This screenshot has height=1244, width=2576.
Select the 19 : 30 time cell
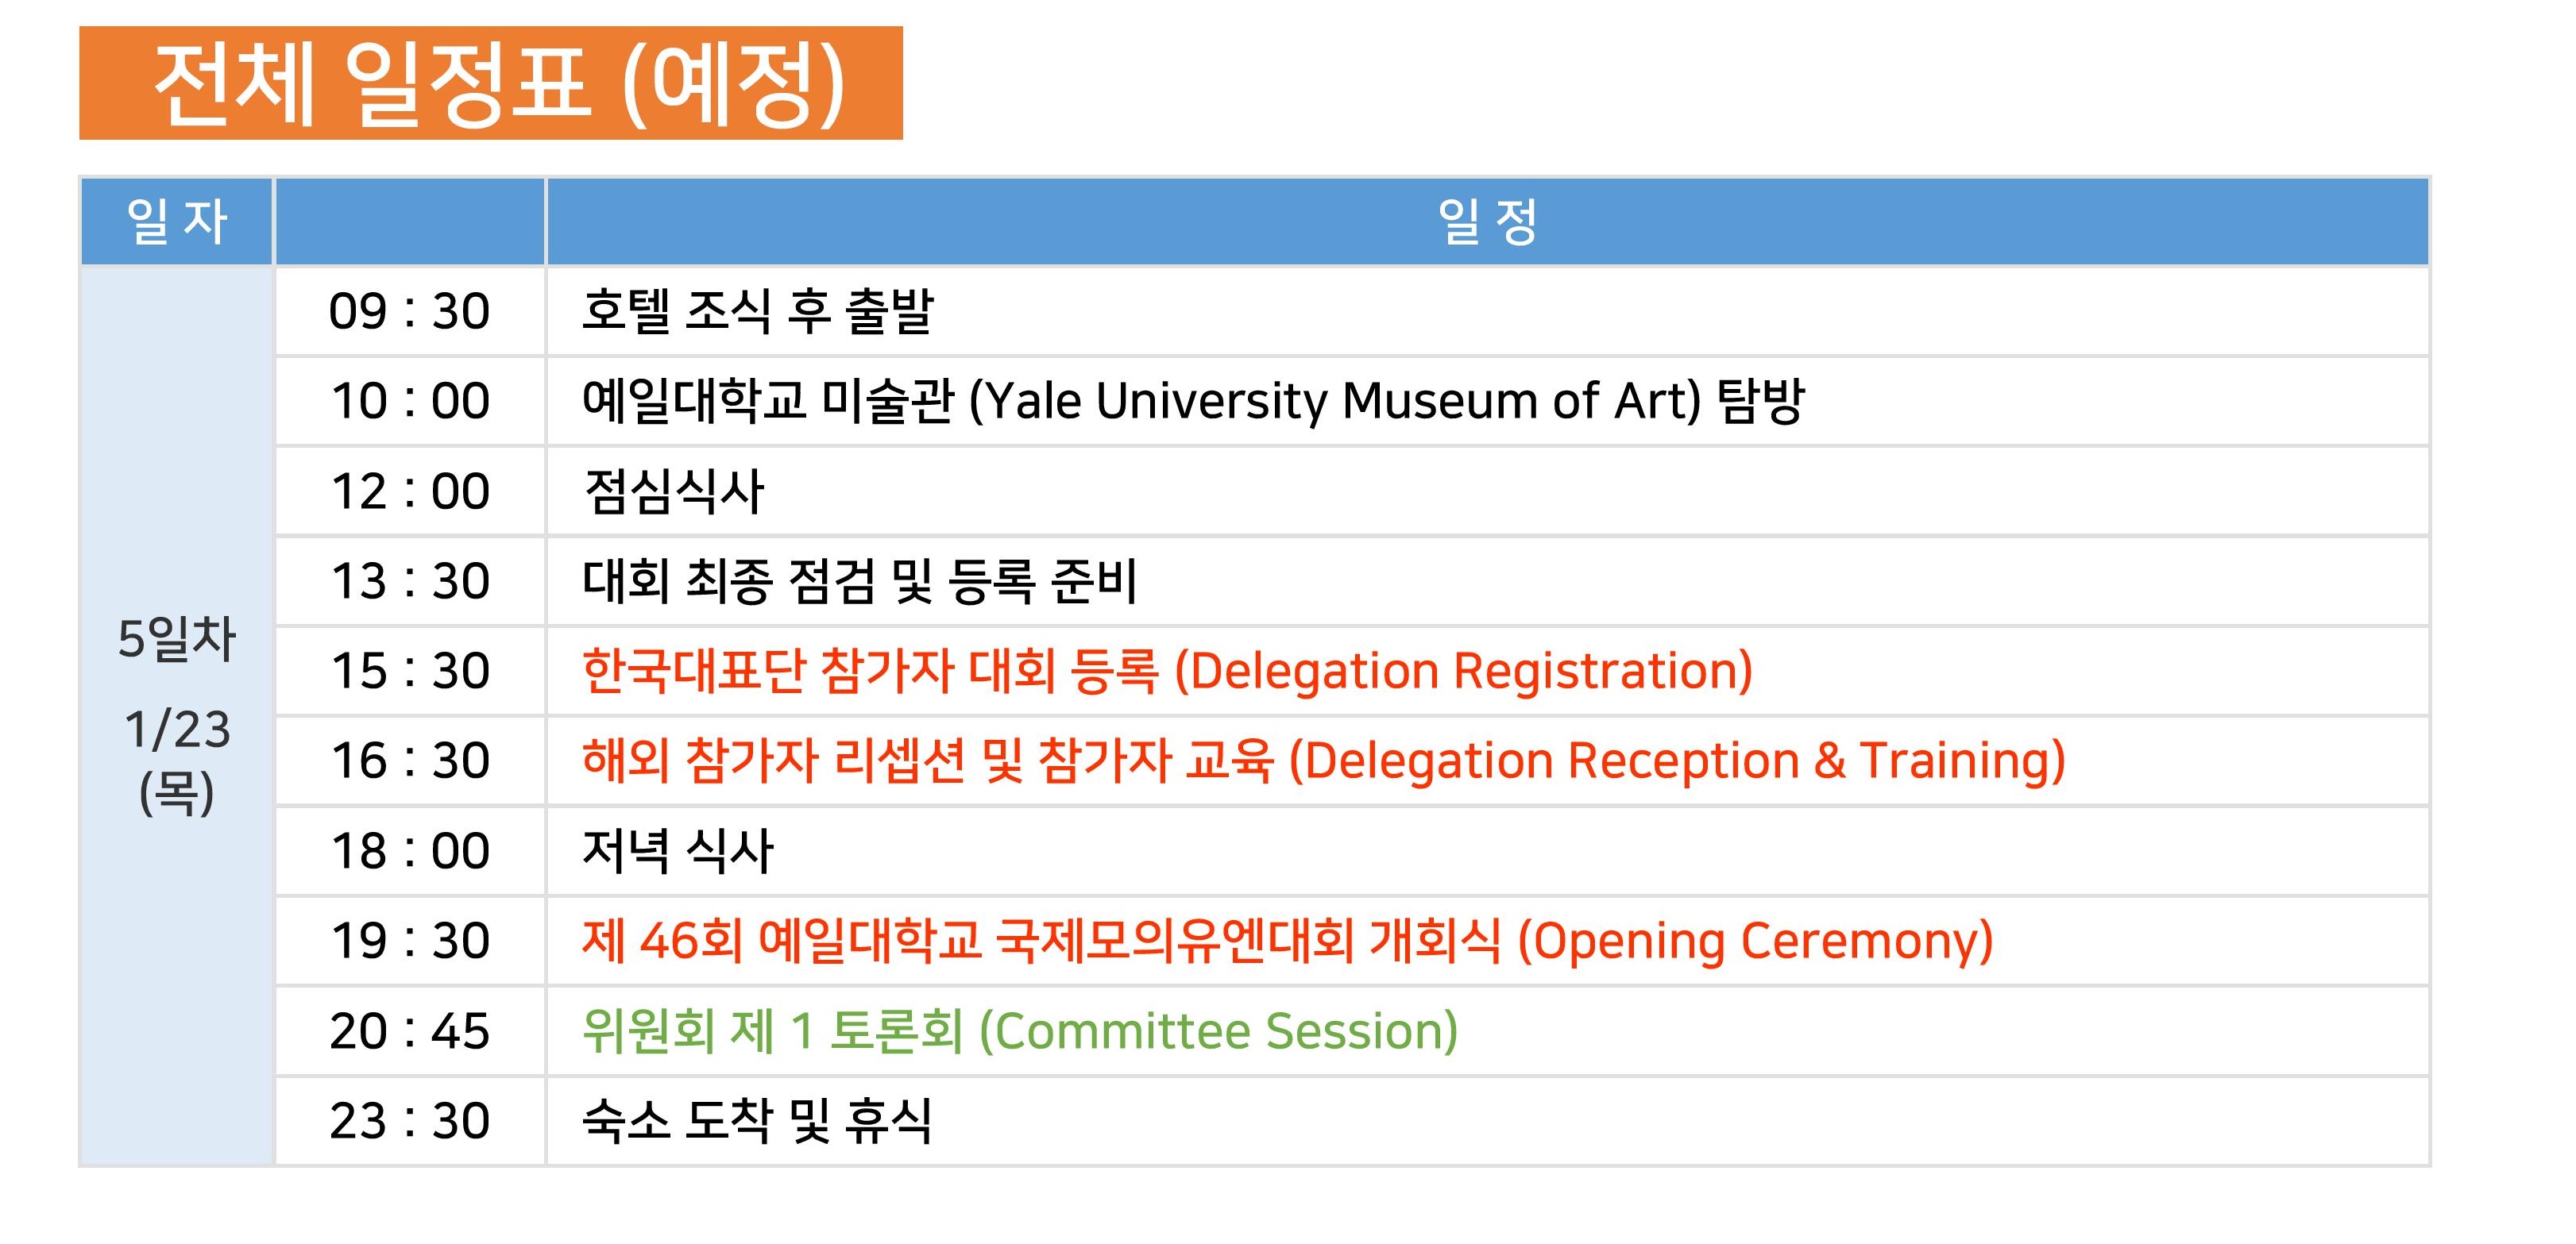[410, 940]
